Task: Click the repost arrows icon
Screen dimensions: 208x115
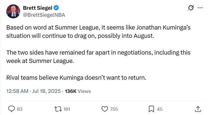Action: 58,109
